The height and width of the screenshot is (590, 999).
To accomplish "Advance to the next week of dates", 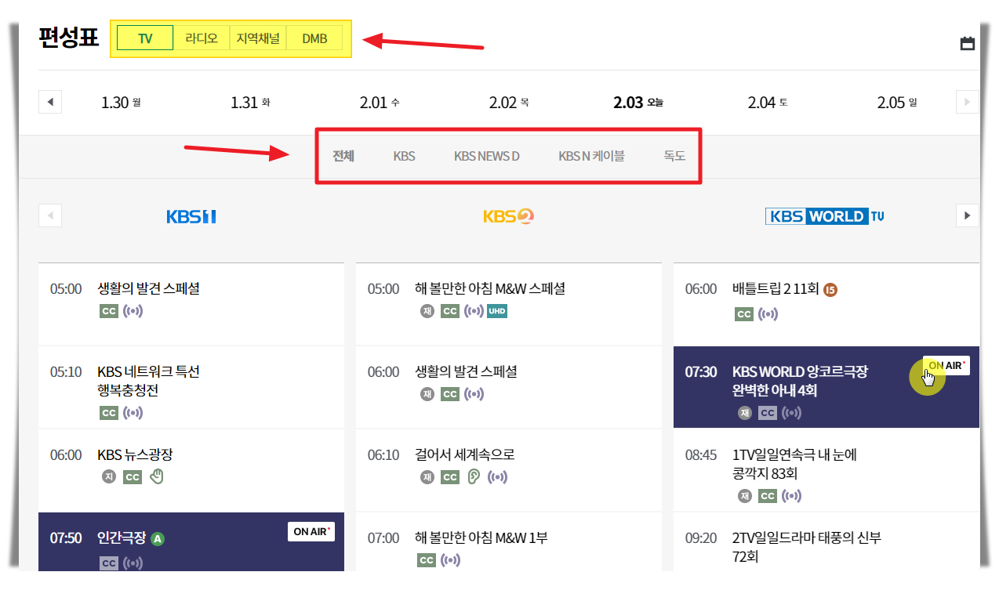I will pos(967,102).
